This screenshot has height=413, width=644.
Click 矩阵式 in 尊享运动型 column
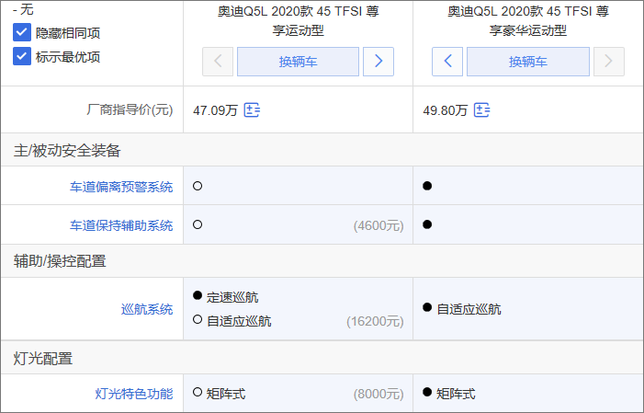(x=225, y=394)
